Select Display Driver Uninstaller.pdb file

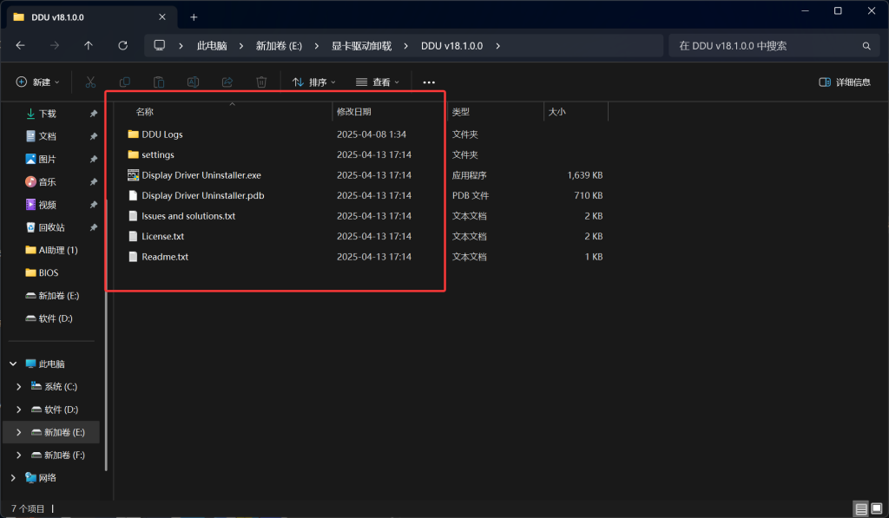point(202,195)
